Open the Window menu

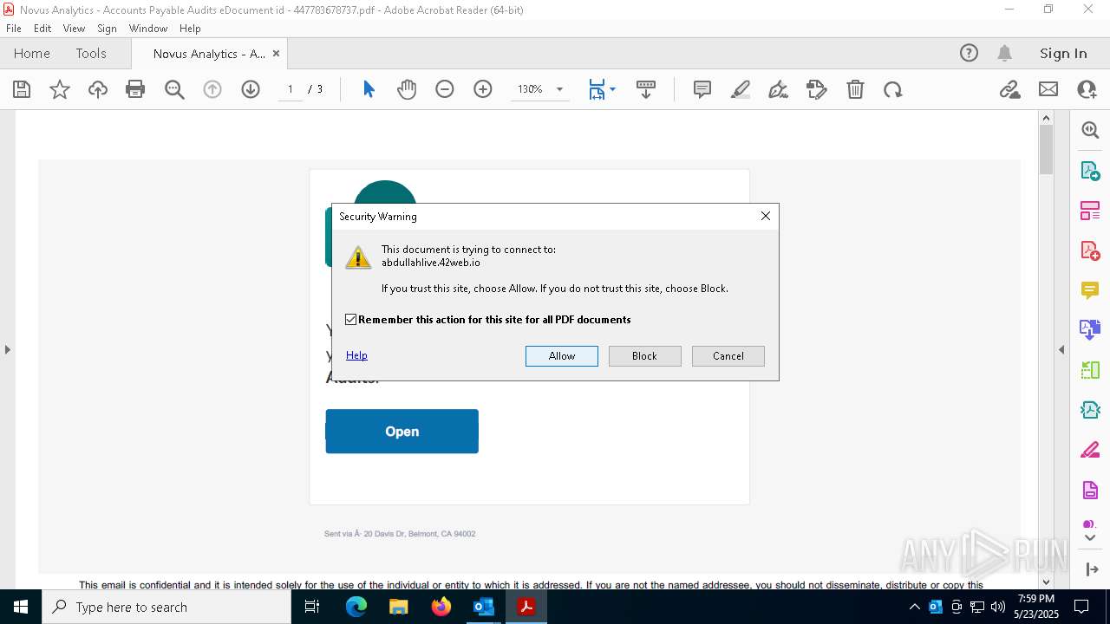pyautogui.click(x=148, y=29)
